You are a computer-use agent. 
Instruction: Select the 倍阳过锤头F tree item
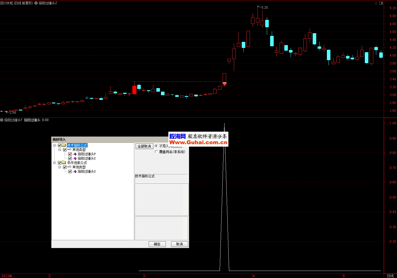(86, 154)
